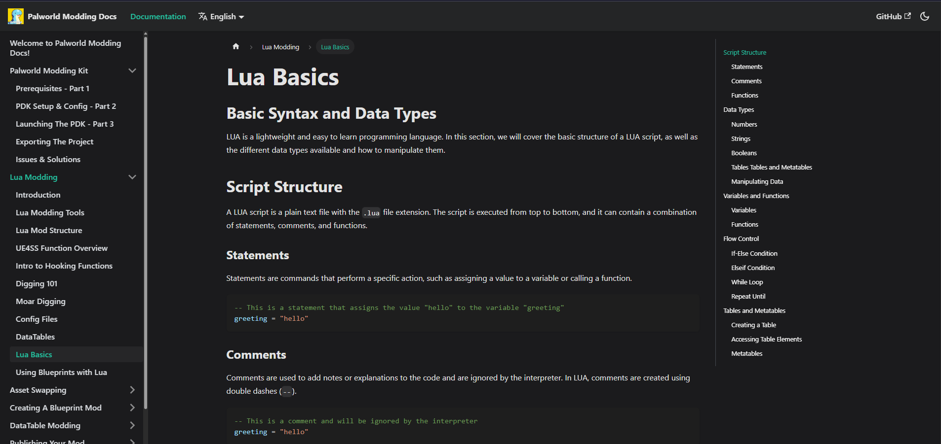941x444 pixels.
Task: Open GitHub external link
Action: tap(893, 16)
